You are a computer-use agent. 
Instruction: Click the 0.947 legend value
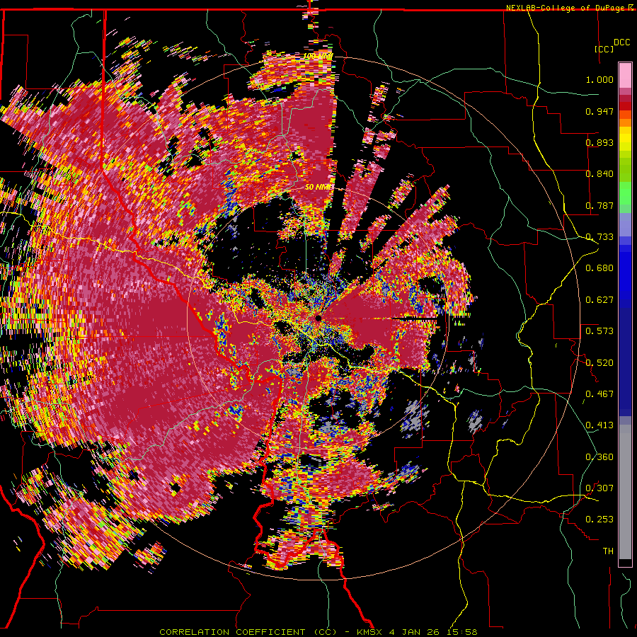pos(599,111)
